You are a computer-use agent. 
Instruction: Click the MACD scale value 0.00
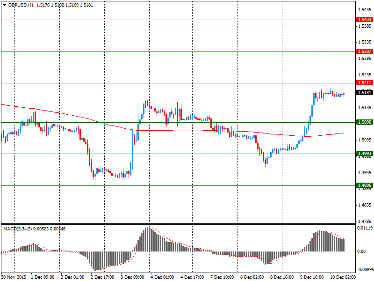(361, 251)
